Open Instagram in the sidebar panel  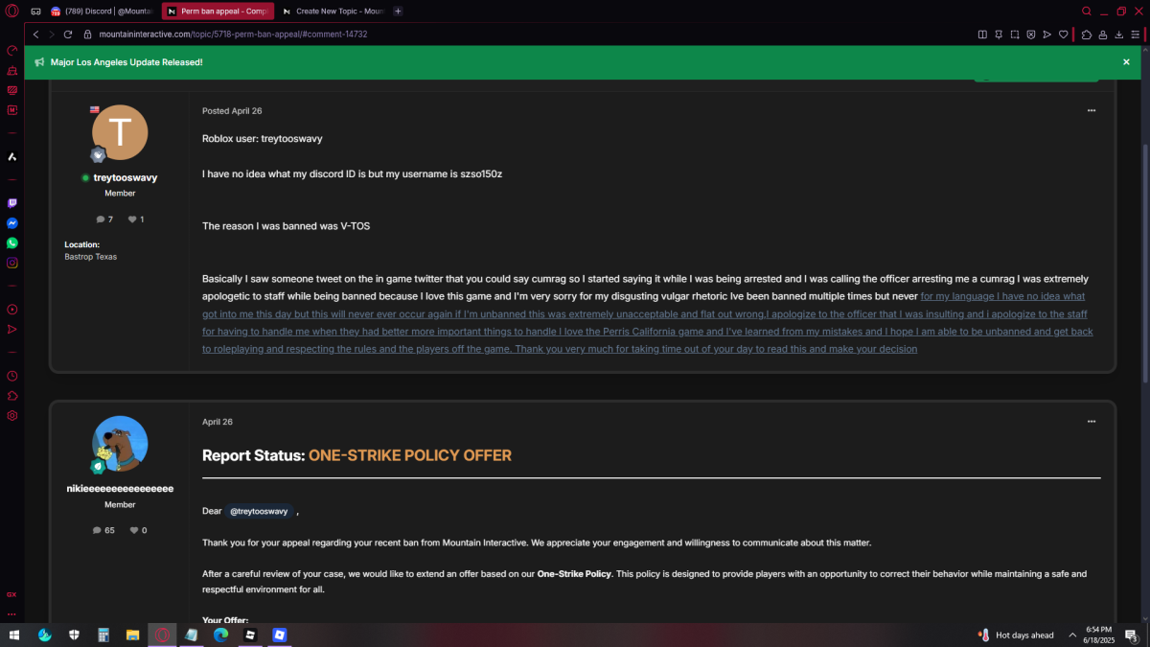click(x=12, y=263)
